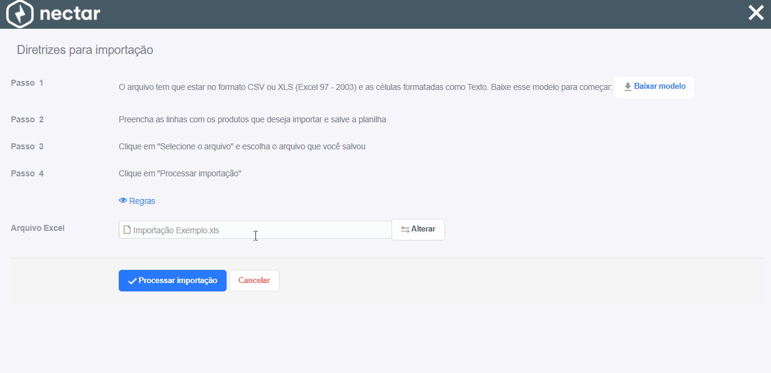771x373 pixels.
Task: Click the swap arrows icon in Alterar
Action: pyautogui.click(x=405, y=230)
